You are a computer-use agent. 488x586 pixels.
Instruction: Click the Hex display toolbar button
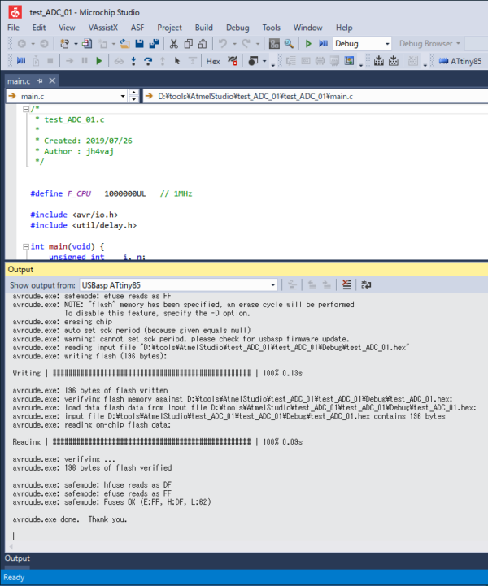(x=213, y=61)
